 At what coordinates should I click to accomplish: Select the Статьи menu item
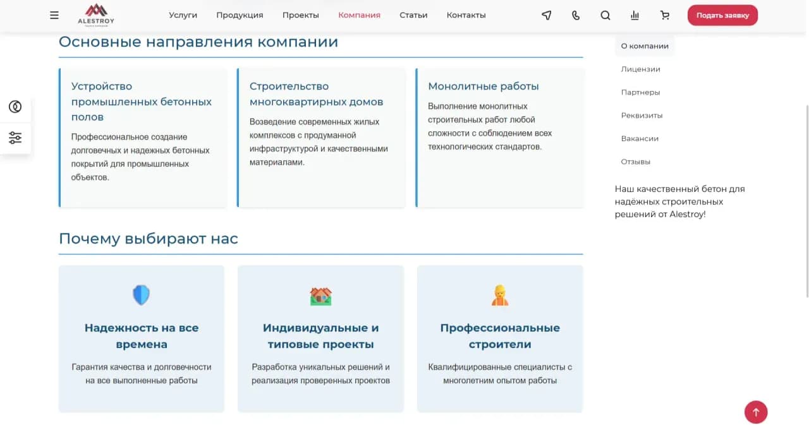[413, 15]
